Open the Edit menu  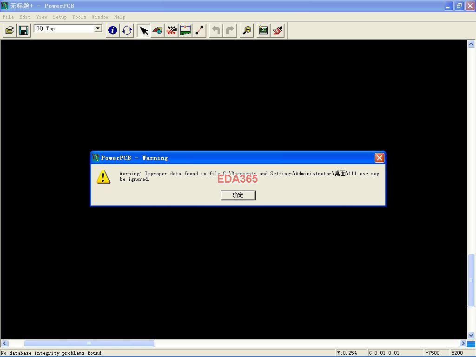pos(25,17)
